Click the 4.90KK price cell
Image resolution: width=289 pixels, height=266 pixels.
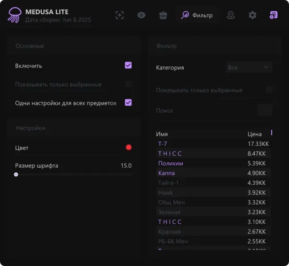pyautogui.click(x=257, y=173)
